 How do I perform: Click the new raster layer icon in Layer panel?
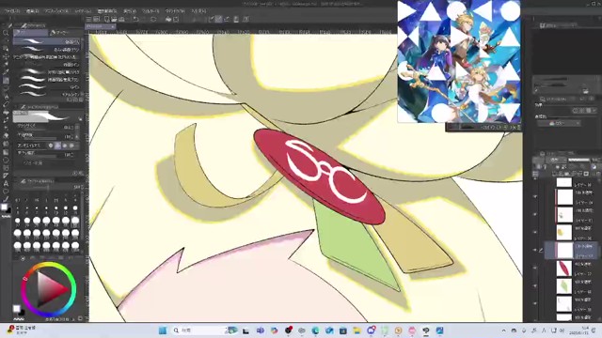[x=554, y=174]
